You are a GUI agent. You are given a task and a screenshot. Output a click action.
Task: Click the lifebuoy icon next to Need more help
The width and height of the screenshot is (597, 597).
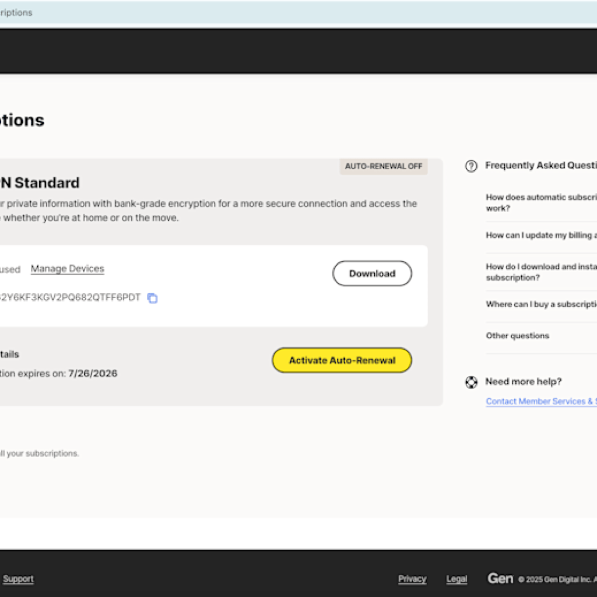(x=470, y=382)
